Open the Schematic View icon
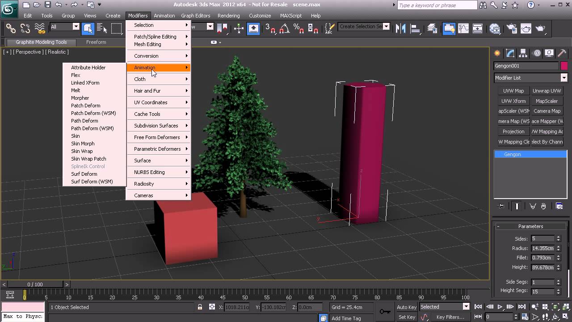This screenshot has height=322, width=572. click(478, 28)
